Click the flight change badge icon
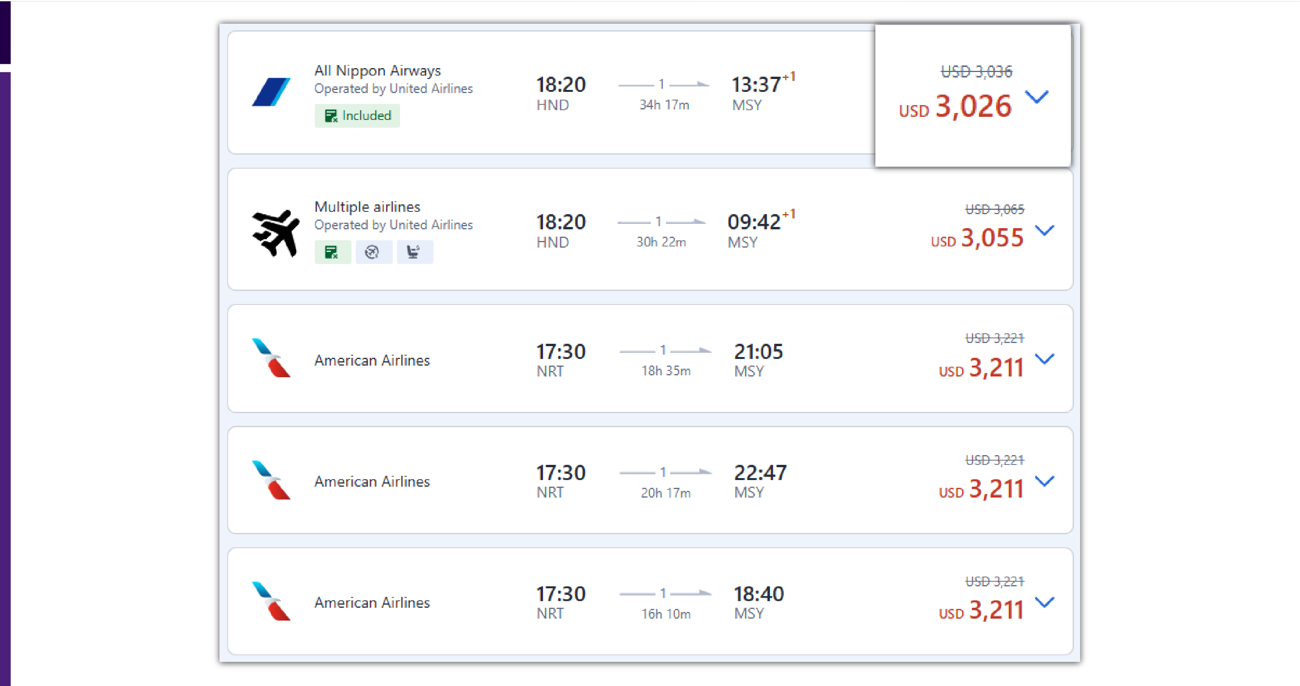The width and height of the screenshot is (1300, 686). [x=373, y=252]
